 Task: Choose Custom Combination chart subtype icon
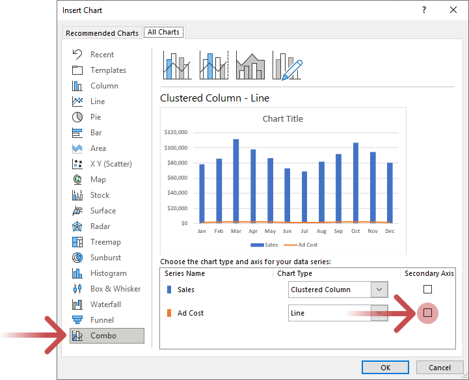tap(288, 65)
